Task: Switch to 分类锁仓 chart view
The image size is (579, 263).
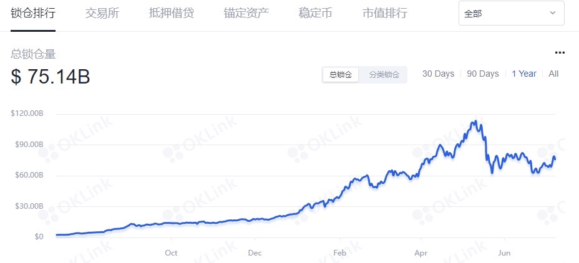Action: pyautogui.click(x=384, y=75)
